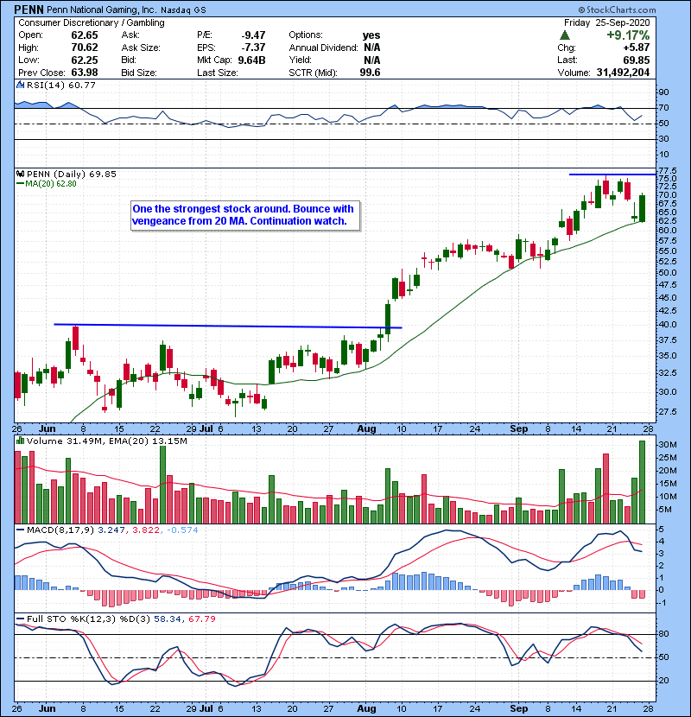Click the date Friday 25-Sep-2020
This screenshot has height=717, width=691.
click(x=607, y=22)
